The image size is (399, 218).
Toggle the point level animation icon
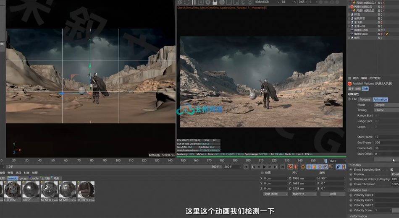click(x=331, y=167)
